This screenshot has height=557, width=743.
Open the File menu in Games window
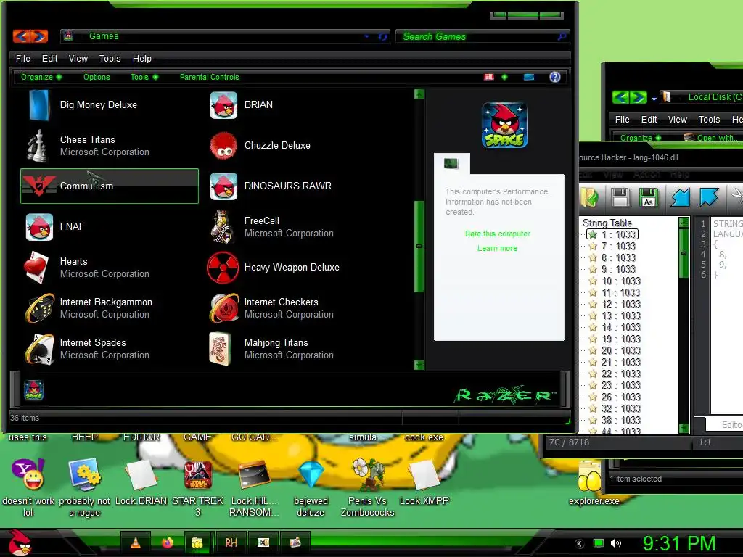(22, 58)
